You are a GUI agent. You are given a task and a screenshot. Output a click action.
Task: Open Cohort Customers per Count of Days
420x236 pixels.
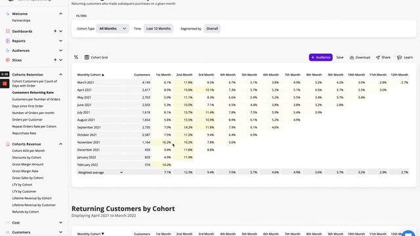pos(35,83)
